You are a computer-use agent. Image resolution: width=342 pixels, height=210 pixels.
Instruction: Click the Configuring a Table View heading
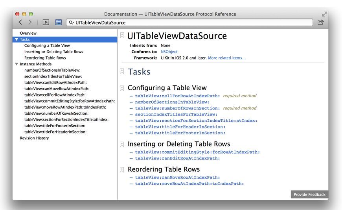click(x=167, y=87)
